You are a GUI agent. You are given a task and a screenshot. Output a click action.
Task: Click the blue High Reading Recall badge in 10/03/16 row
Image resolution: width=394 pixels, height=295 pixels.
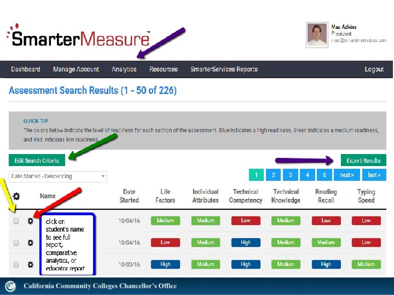pyautogui.click(x=326, y=264)
